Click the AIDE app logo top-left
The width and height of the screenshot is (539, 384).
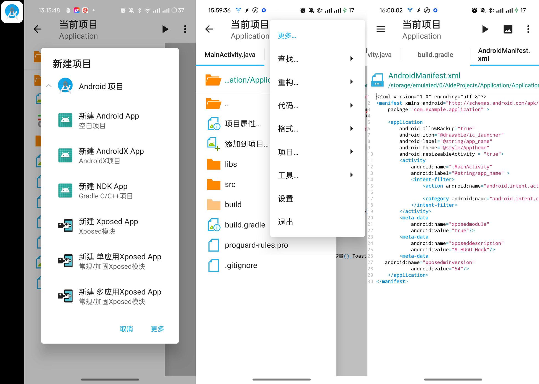point(12,12)
